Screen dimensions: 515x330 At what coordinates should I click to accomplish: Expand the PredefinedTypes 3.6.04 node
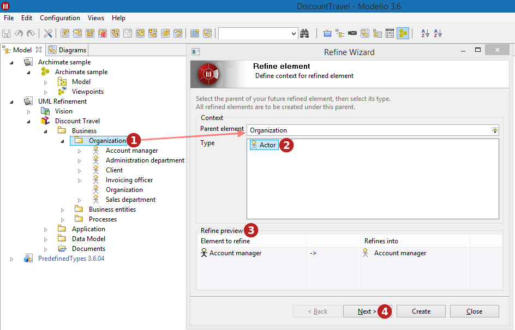click(x=11, y=259)
